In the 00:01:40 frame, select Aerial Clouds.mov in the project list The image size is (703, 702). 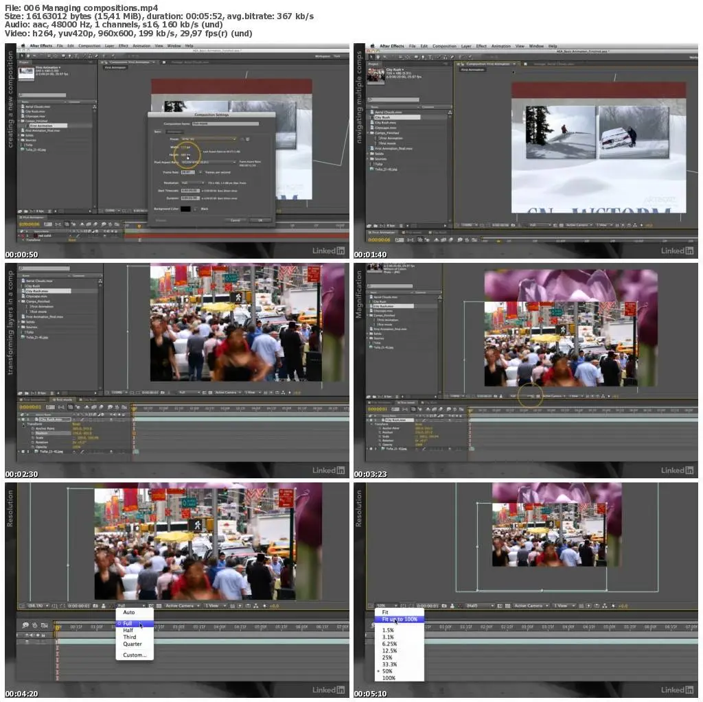point(389,112)
